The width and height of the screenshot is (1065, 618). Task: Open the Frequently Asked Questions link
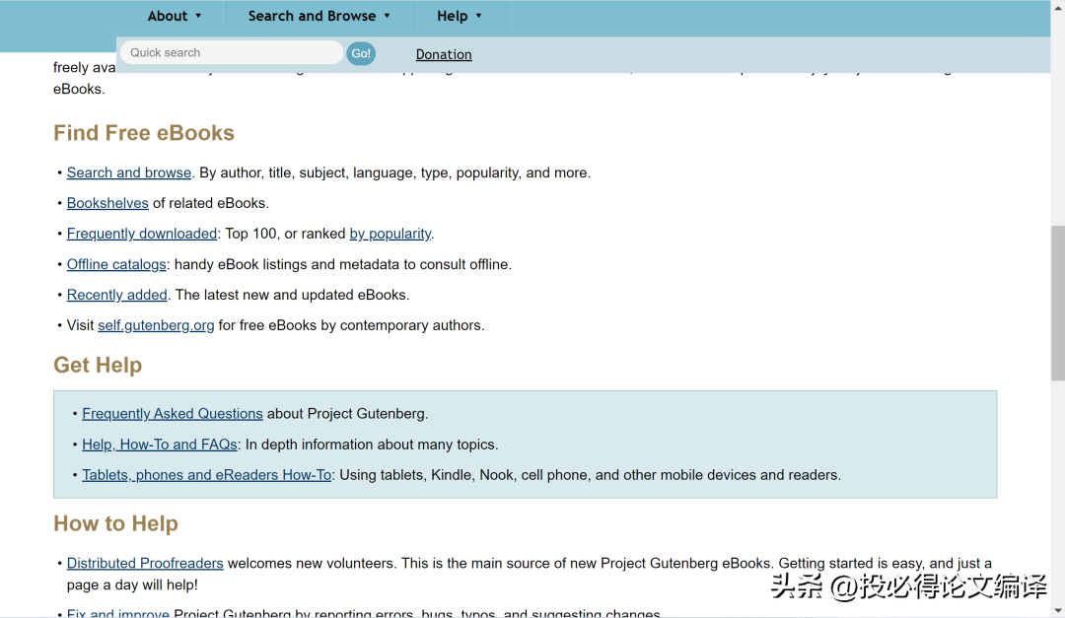pos(173,414)
